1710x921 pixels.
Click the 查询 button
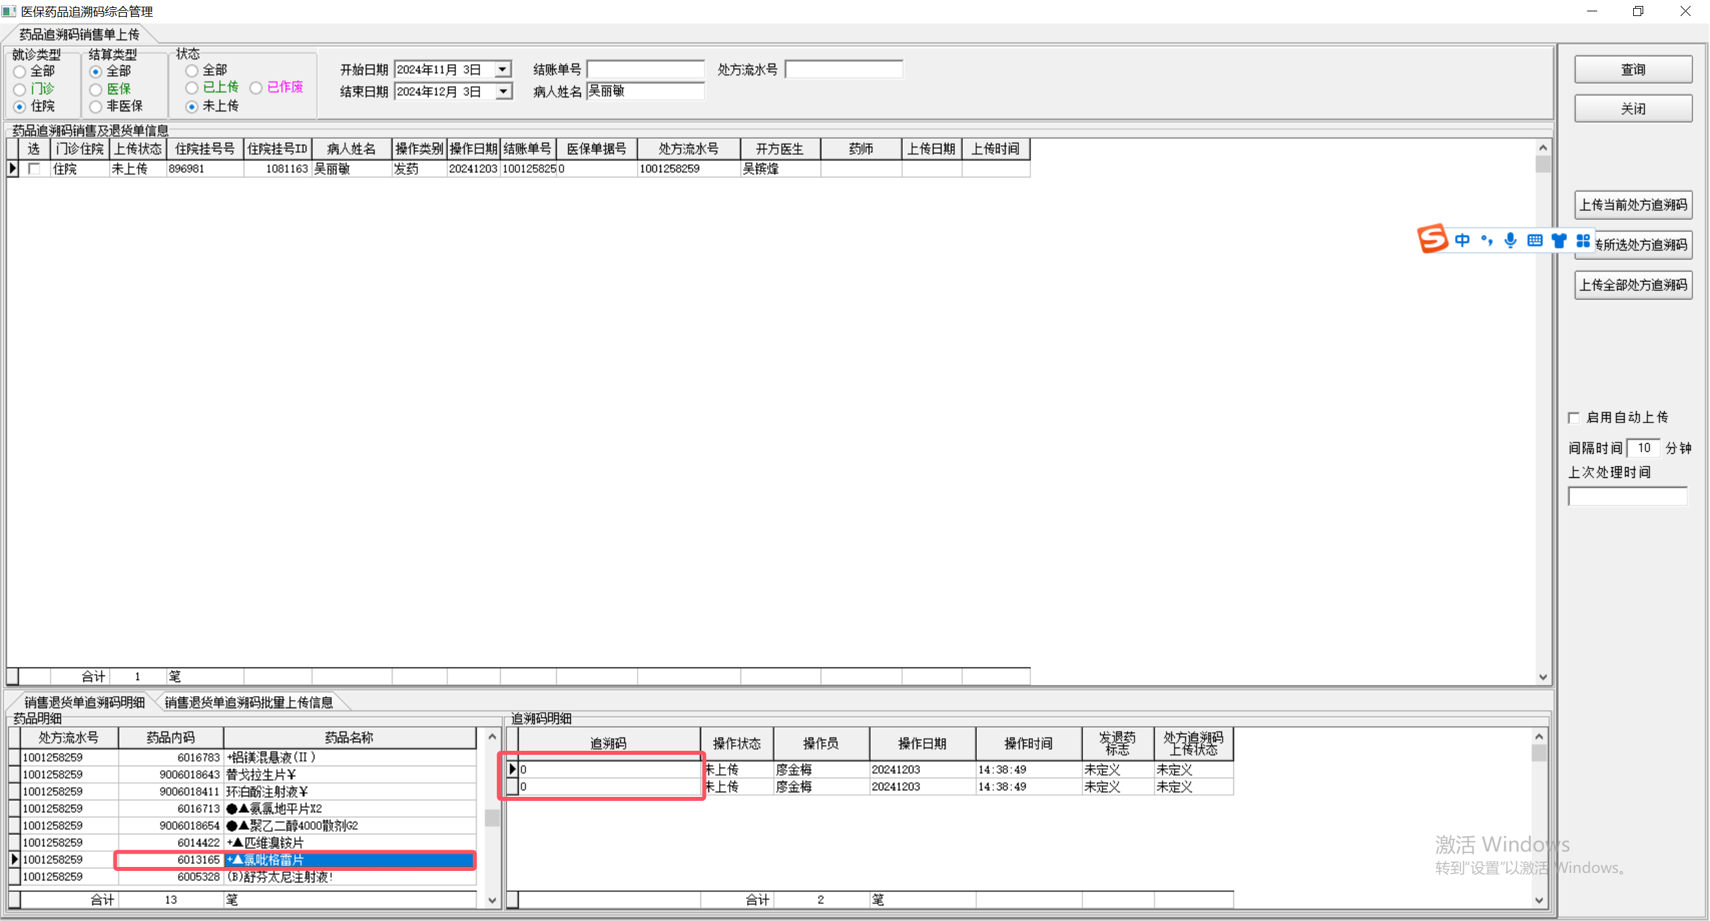1633,69
